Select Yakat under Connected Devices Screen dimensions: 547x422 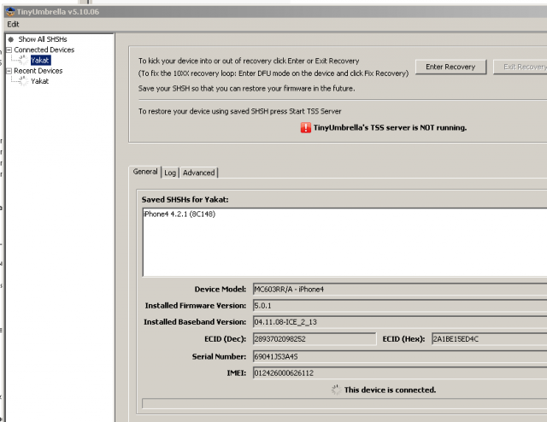(40, 61)
